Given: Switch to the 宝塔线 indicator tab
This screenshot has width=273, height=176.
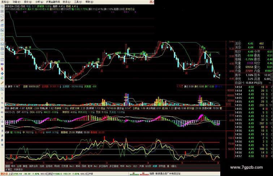Looking at the screenshot, I should (x=49, y=166).
